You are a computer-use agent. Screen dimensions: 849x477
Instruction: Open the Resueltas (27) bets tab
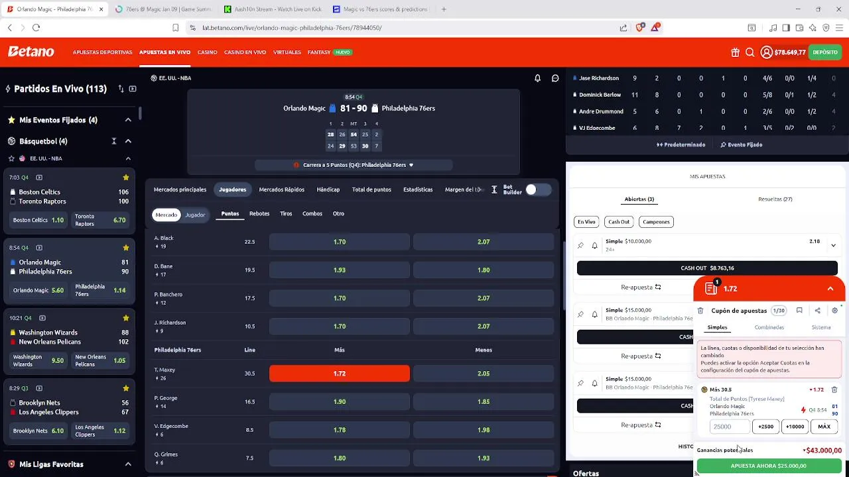coord(775,199)
